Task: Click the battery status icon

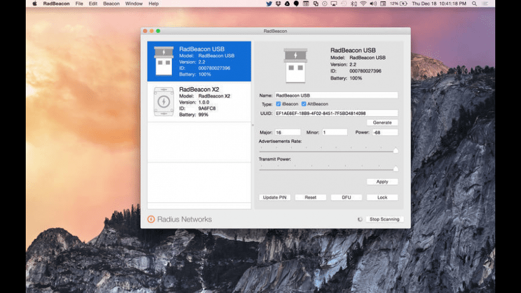Action: (404, 4)
